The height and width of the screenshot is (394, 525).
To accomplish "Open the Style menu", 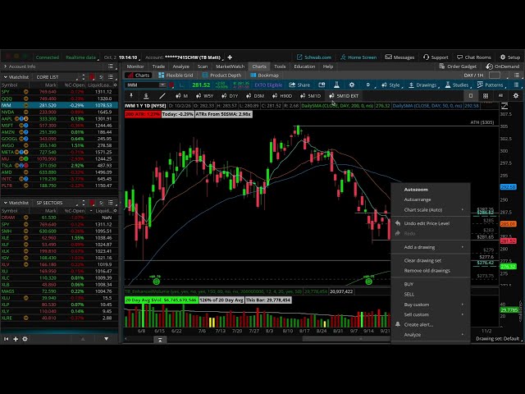I will coord(390,85).
